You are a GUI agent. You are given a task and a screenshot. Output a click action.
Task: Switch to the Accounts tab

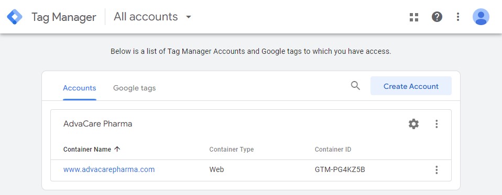click(x=80, y=88)
